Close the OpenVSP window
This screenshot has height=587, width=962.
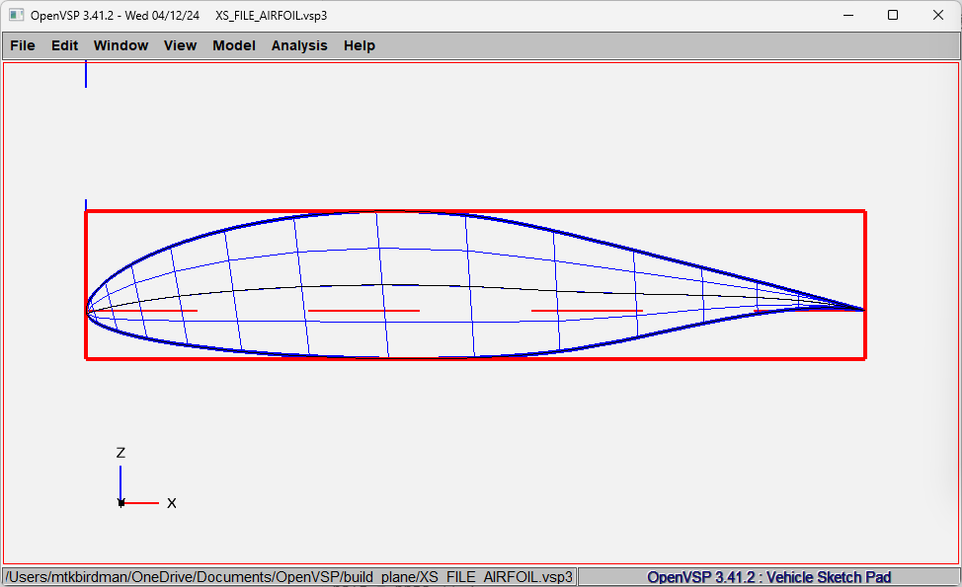click(938, 16)
